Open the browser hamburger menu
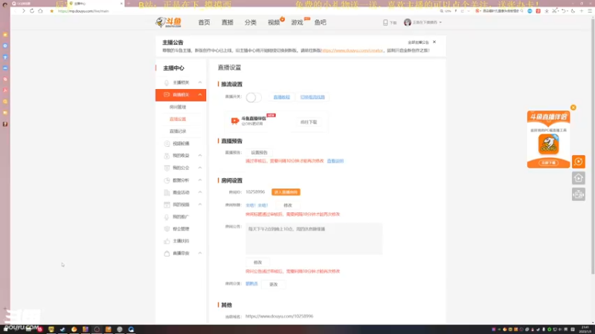The image size is (595, 334). click(x=590, y=11)
